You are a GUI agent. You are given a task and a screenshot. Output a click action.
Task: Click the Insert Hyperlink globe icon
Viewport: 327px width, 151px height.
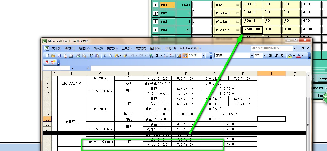pos(151,56)
